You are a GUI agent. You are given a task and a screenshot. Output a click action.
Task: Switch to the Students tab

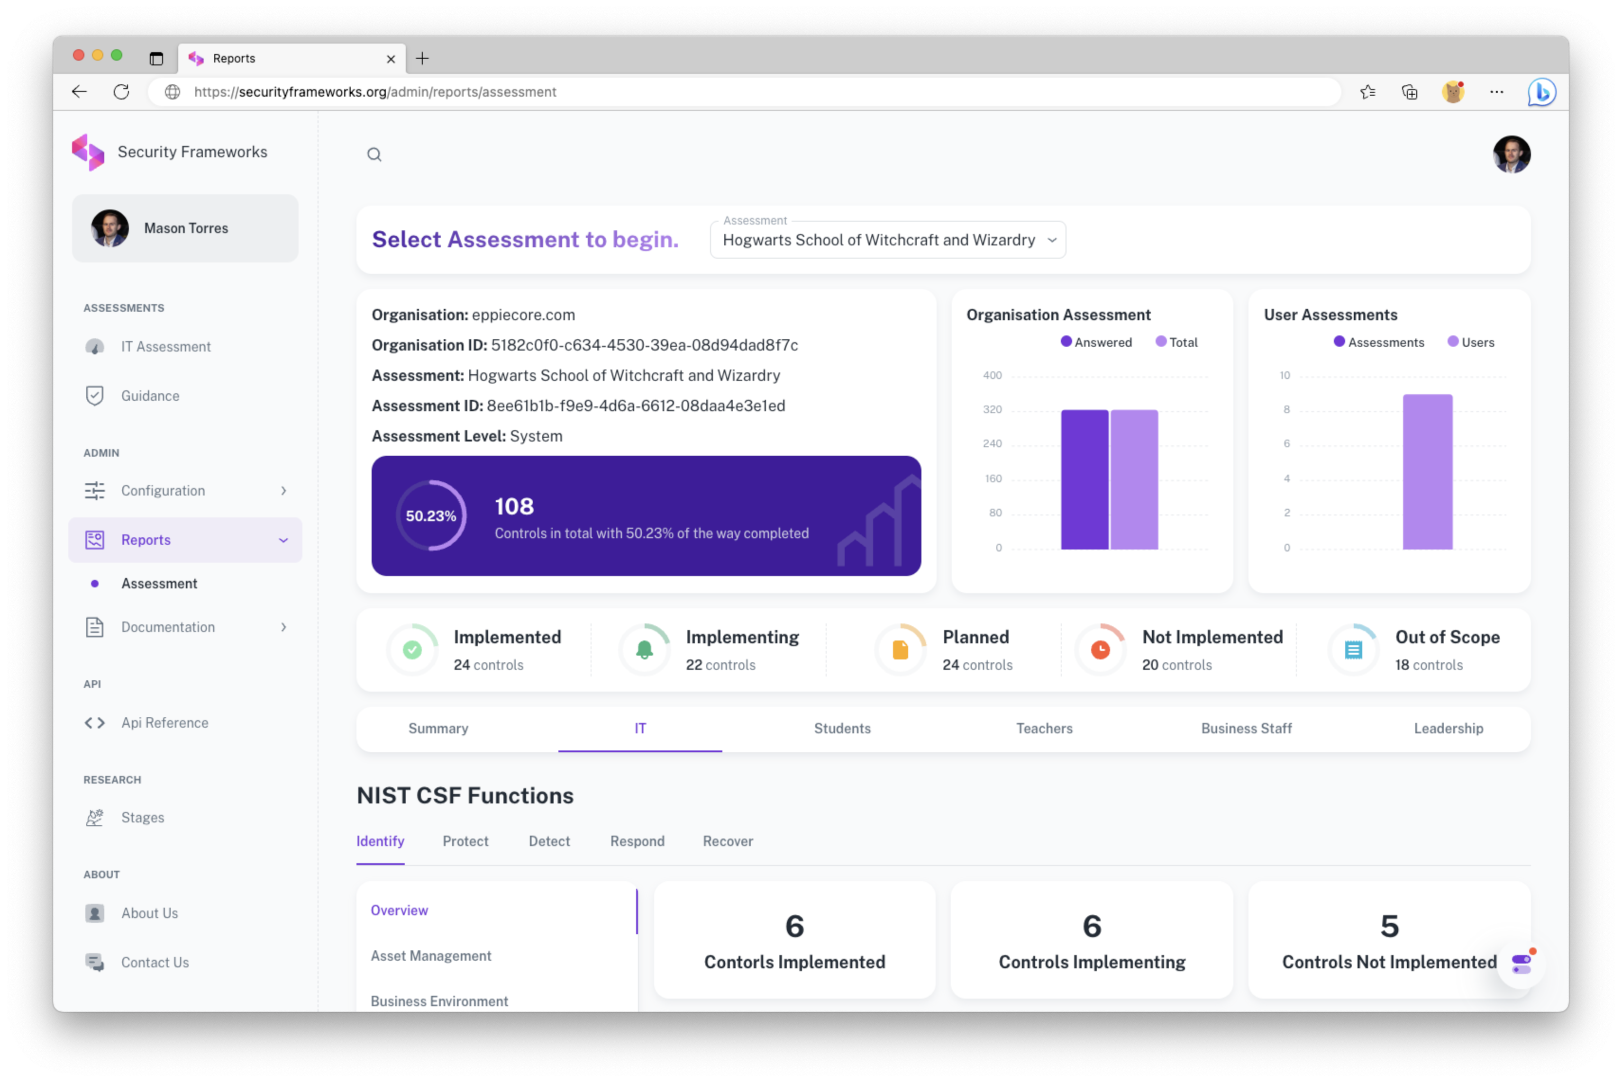coord(842,729)
